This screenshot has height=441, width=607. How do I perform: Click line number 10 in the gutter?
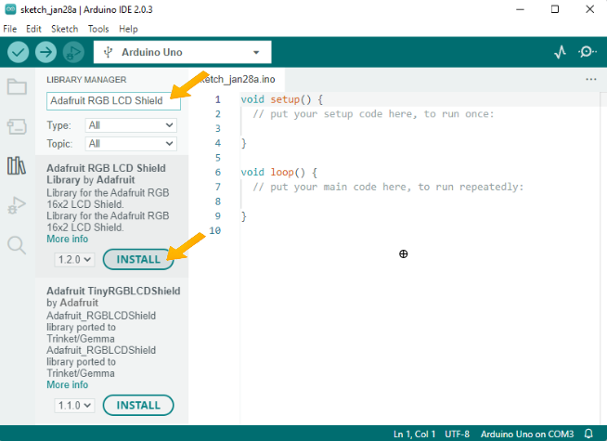214,231
